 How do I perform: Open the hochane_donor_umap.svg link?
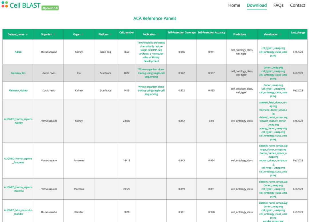(273, 112)
